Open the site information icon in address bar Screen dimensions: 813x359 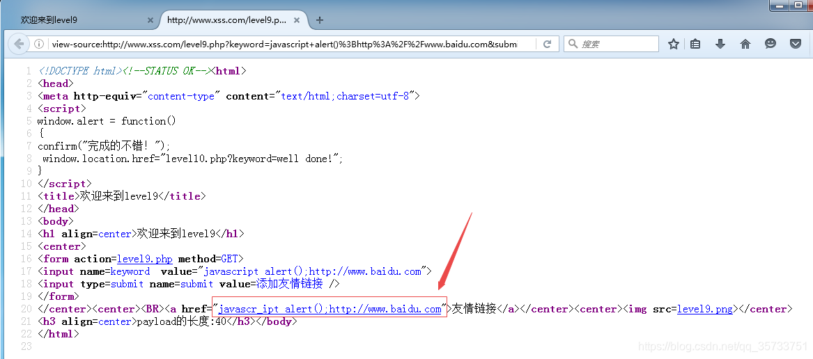click(39, 44)
